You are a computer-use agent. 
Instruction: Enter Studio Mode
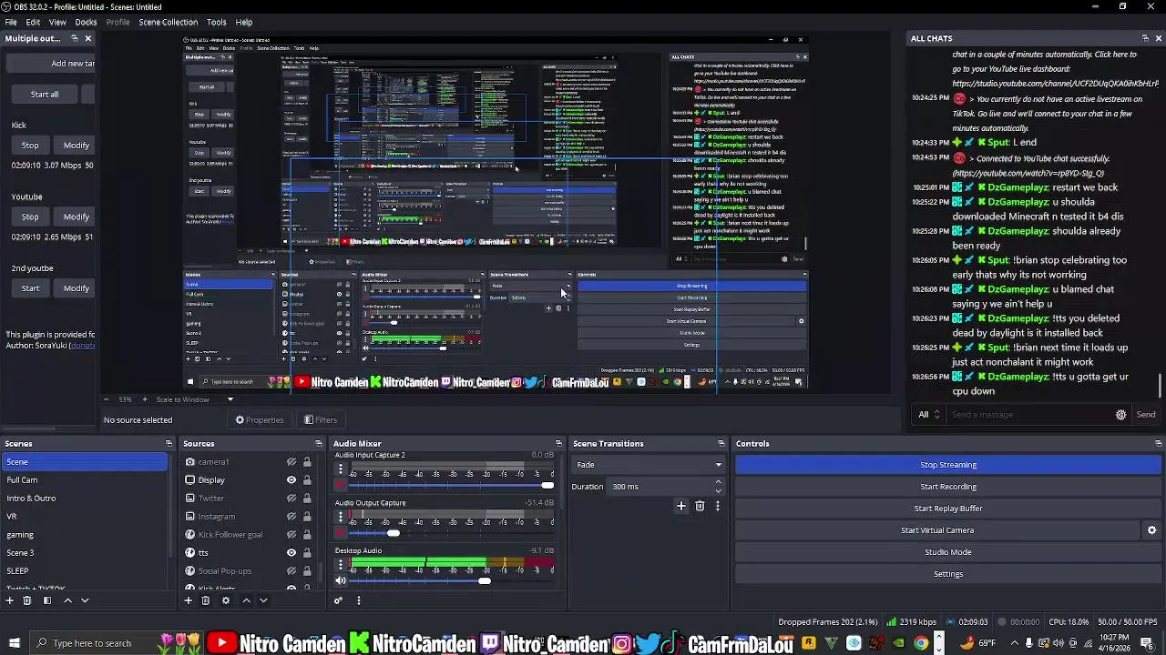pos(947,552)
